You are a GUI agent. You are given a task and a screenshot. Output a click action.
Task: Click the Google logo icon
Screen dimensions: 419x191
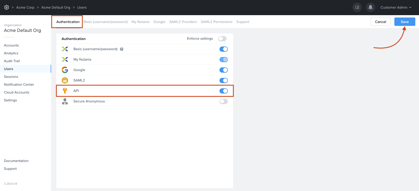tap(65, 70)
